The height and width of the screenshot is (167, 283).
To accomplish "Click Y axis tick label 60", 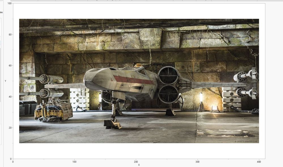I will point(10,66).
